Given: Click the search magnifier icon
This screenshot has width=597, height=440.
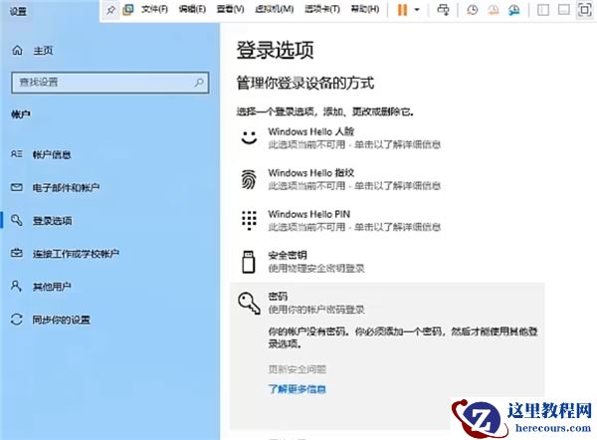Looking at the screenshot, I should click(199, 83).
